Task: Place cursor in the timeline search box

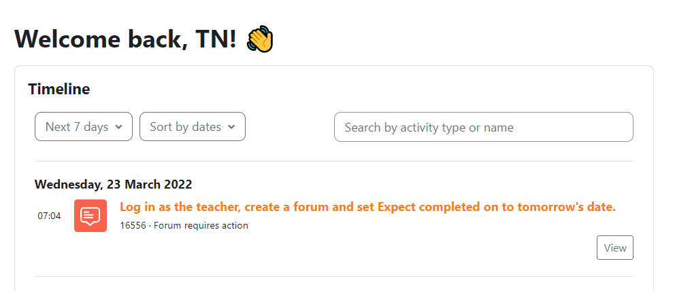Action: tap(483, 127)
